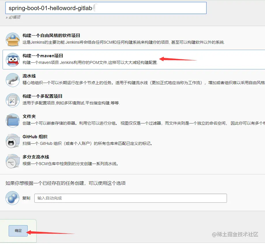Viewport: 265px width, 244px height.
Task: Click the 必填项 hint text
Action: click(13, 17)
